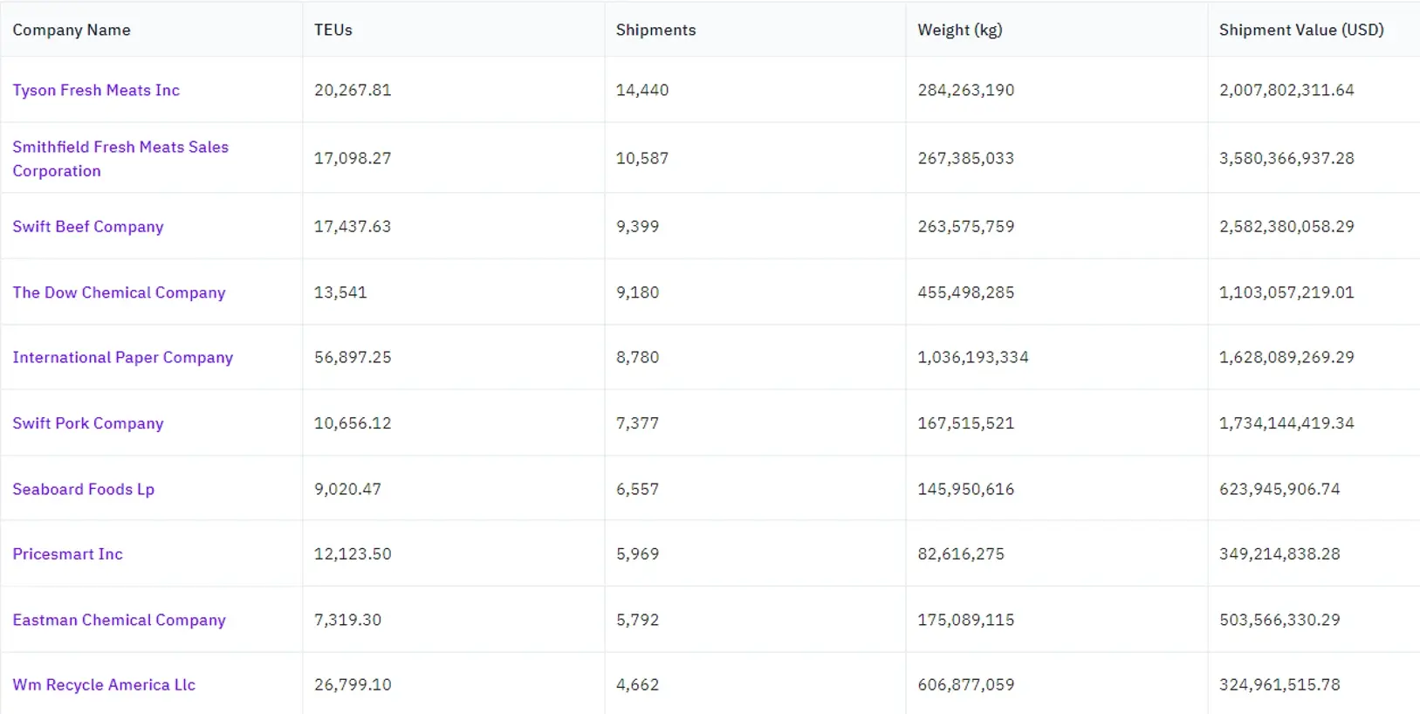
Task: Select shipments count 9,399
Action: tap(637, 227)
